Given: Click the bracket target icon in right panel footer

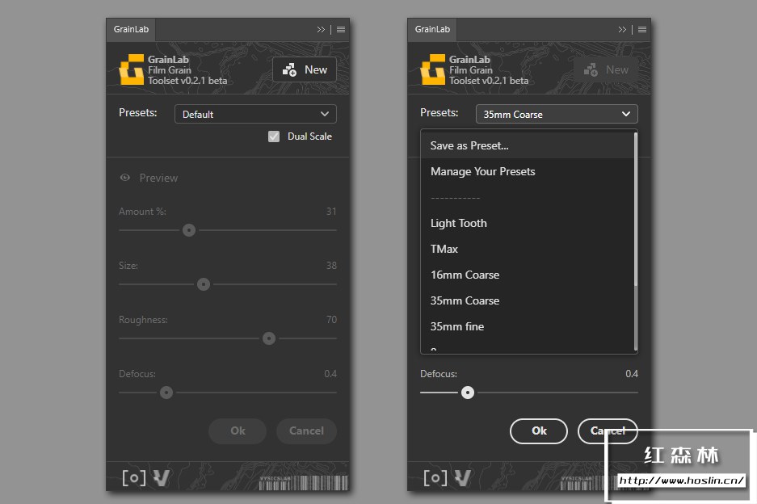Looking at the screenshot, I should click(x=435, y=478).
